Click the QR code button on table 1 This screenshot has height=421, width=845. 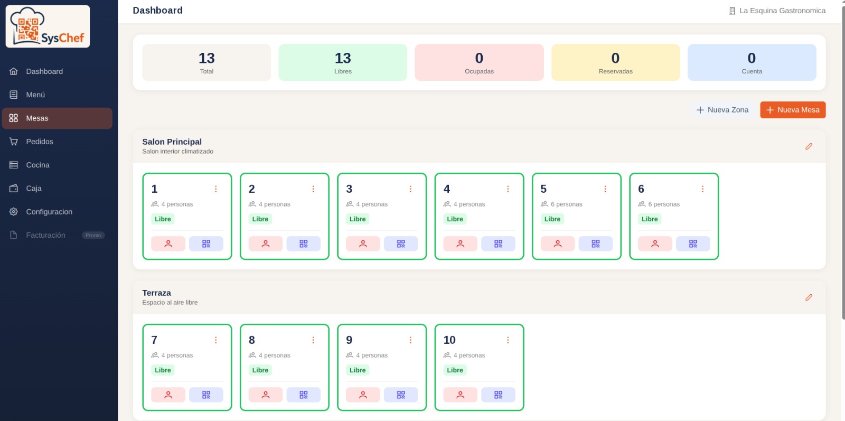tap(206, 244)
